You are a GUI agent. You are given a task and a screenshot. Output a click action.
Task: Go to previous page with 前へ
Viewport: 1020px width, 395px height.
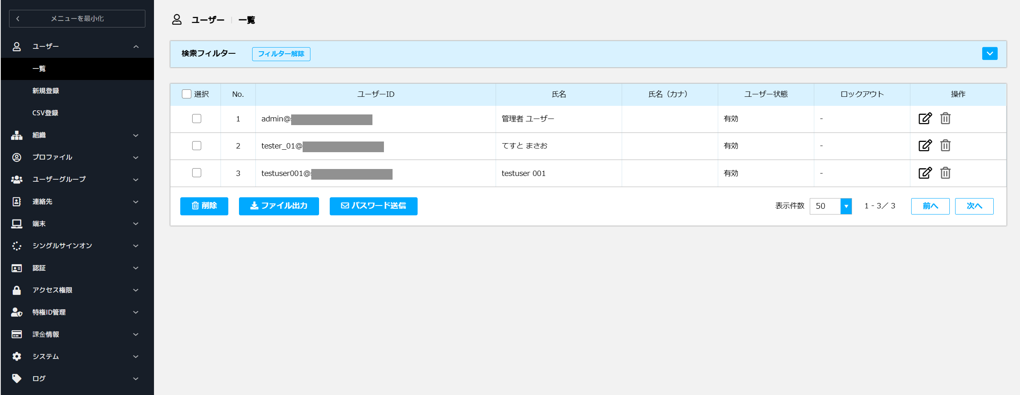pos(930,206)
